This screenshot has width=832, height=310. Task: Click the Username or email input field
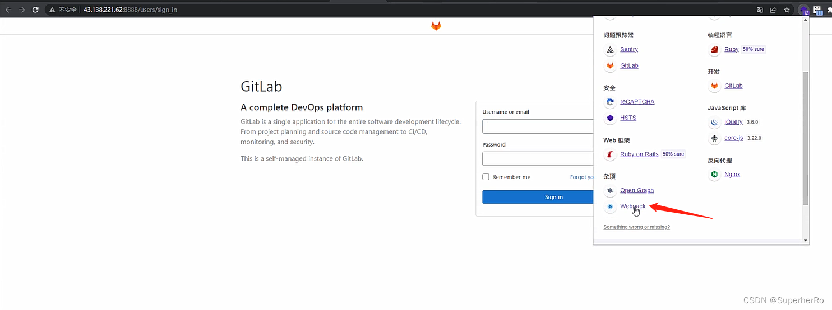(x=538, y=126)
